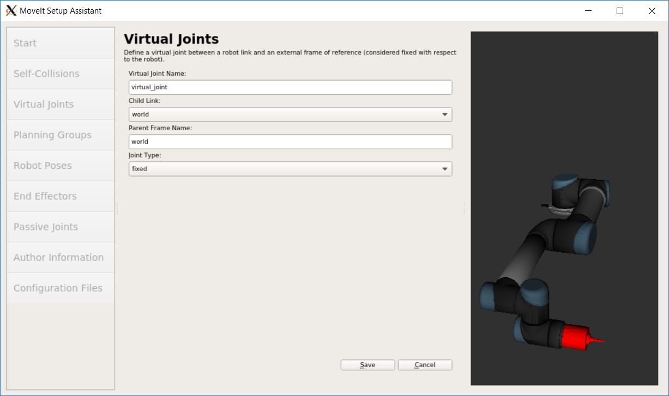Open the Self-Collisions configuration step
The image size is (669, 396).
tap(60, 73)
